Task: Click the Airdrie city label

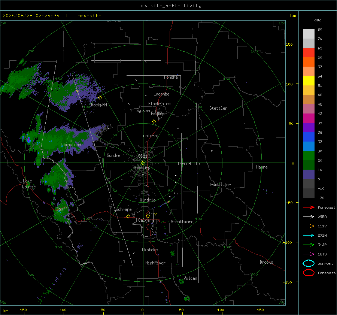Action: click(x=148, y=200)
